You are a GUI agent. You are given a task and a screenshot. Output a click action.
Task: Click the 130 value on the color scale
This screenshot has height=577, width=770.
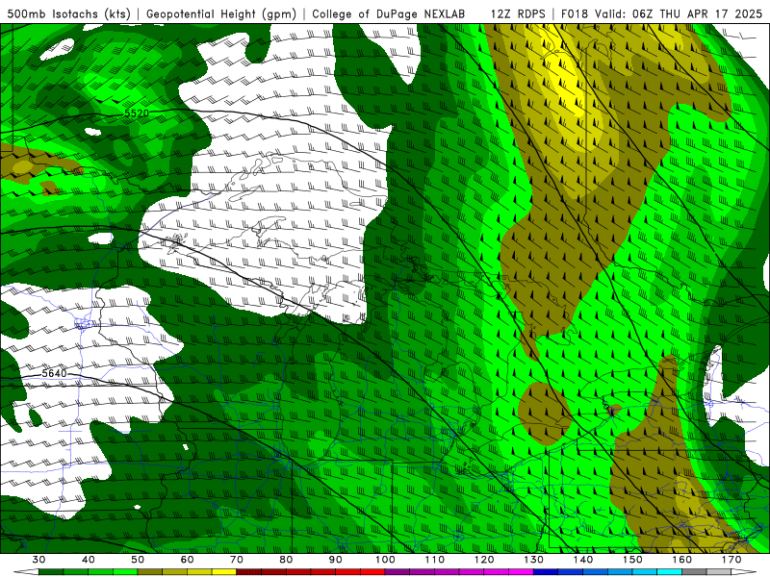[x=533, y=560]
